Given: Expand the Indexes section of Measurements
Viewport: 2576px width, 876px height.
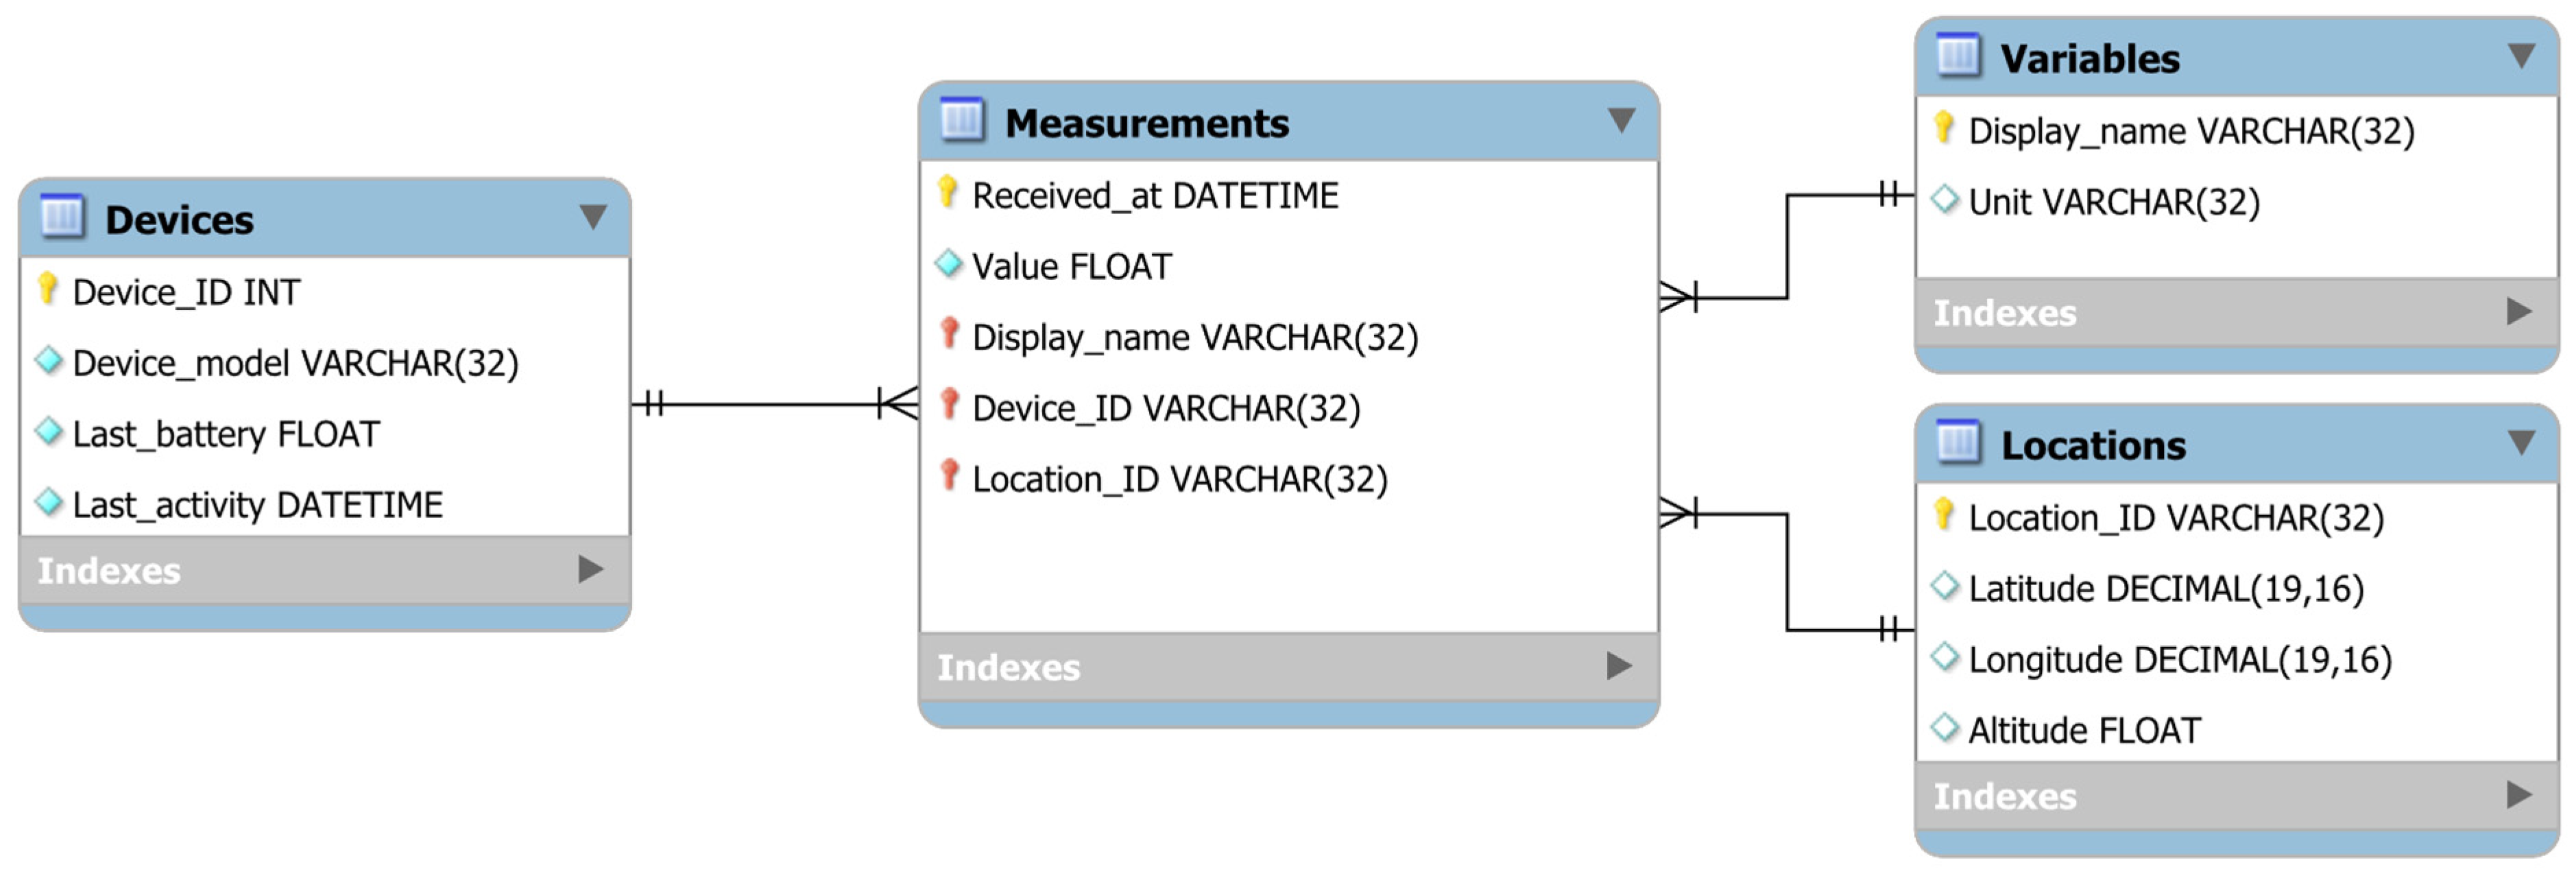Looking at the screenshot, I should tap(1619, 666).
